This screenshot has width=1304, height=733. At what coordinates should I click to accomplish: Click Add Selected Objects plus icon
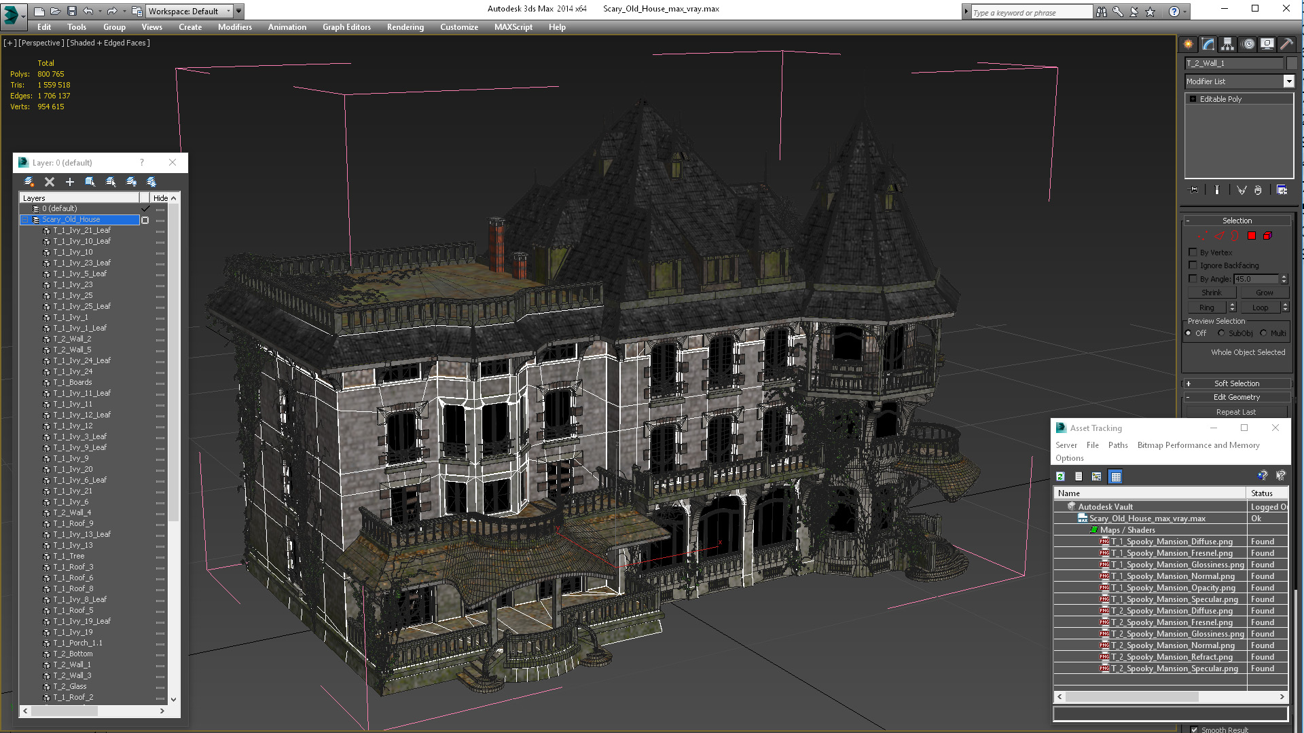pyautogui.click(x=69, y=182)
